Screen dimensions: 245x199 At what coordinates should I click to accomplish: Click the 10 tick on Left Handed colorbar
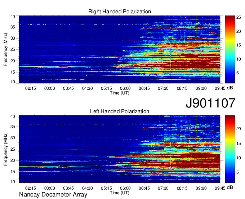pos(239,158)
